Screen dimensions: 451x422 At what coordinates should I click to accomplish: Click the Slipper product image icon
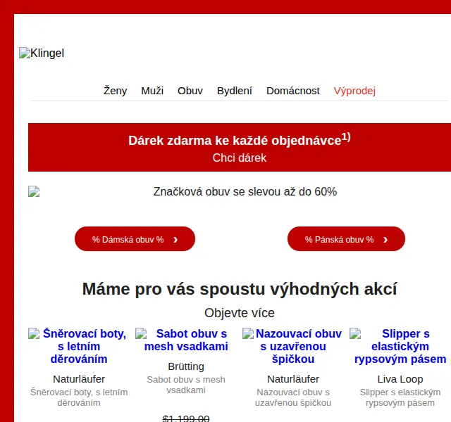coord(355,333)
